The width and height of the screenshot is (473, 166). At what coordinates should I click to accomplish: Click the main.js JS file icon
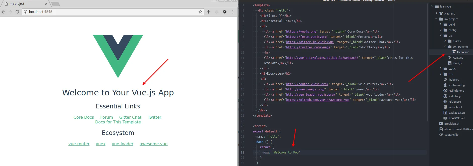point(450,63)
